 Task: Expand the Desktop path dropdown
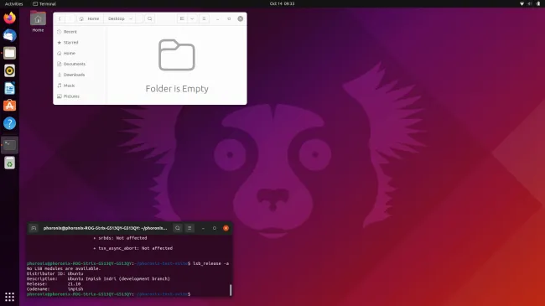(131, 18)
